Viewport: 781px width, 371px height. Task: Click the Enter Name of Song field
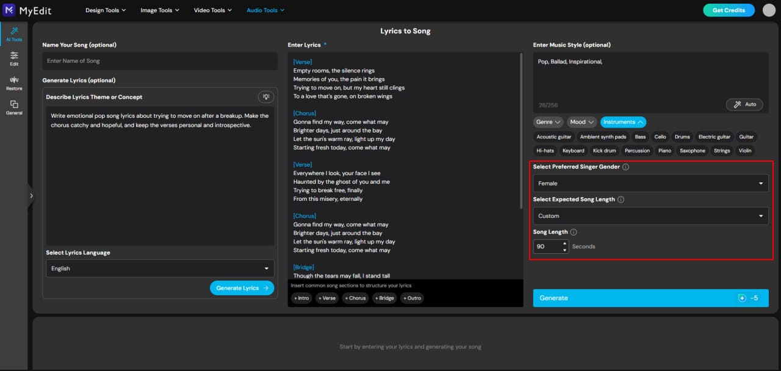[160, 61]
